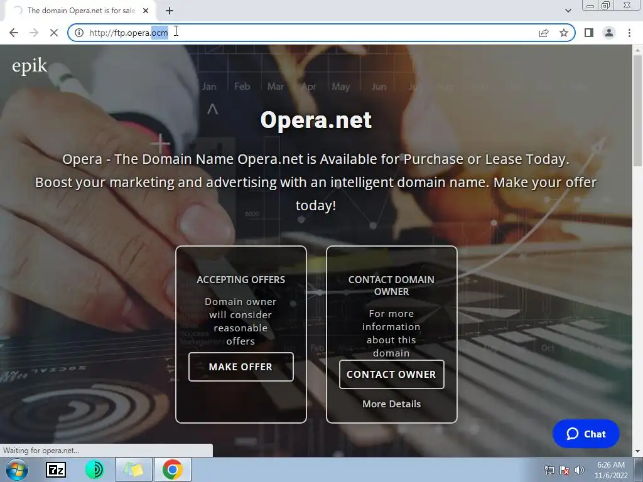
Task: Click the epik logo
Action: pyautogui.click(x=30, y=66)
